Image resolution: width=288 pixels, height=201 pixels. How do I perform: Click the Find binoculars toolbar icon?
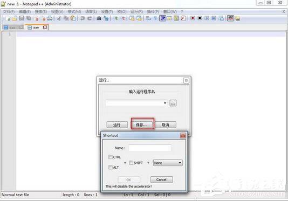[99, 18]
